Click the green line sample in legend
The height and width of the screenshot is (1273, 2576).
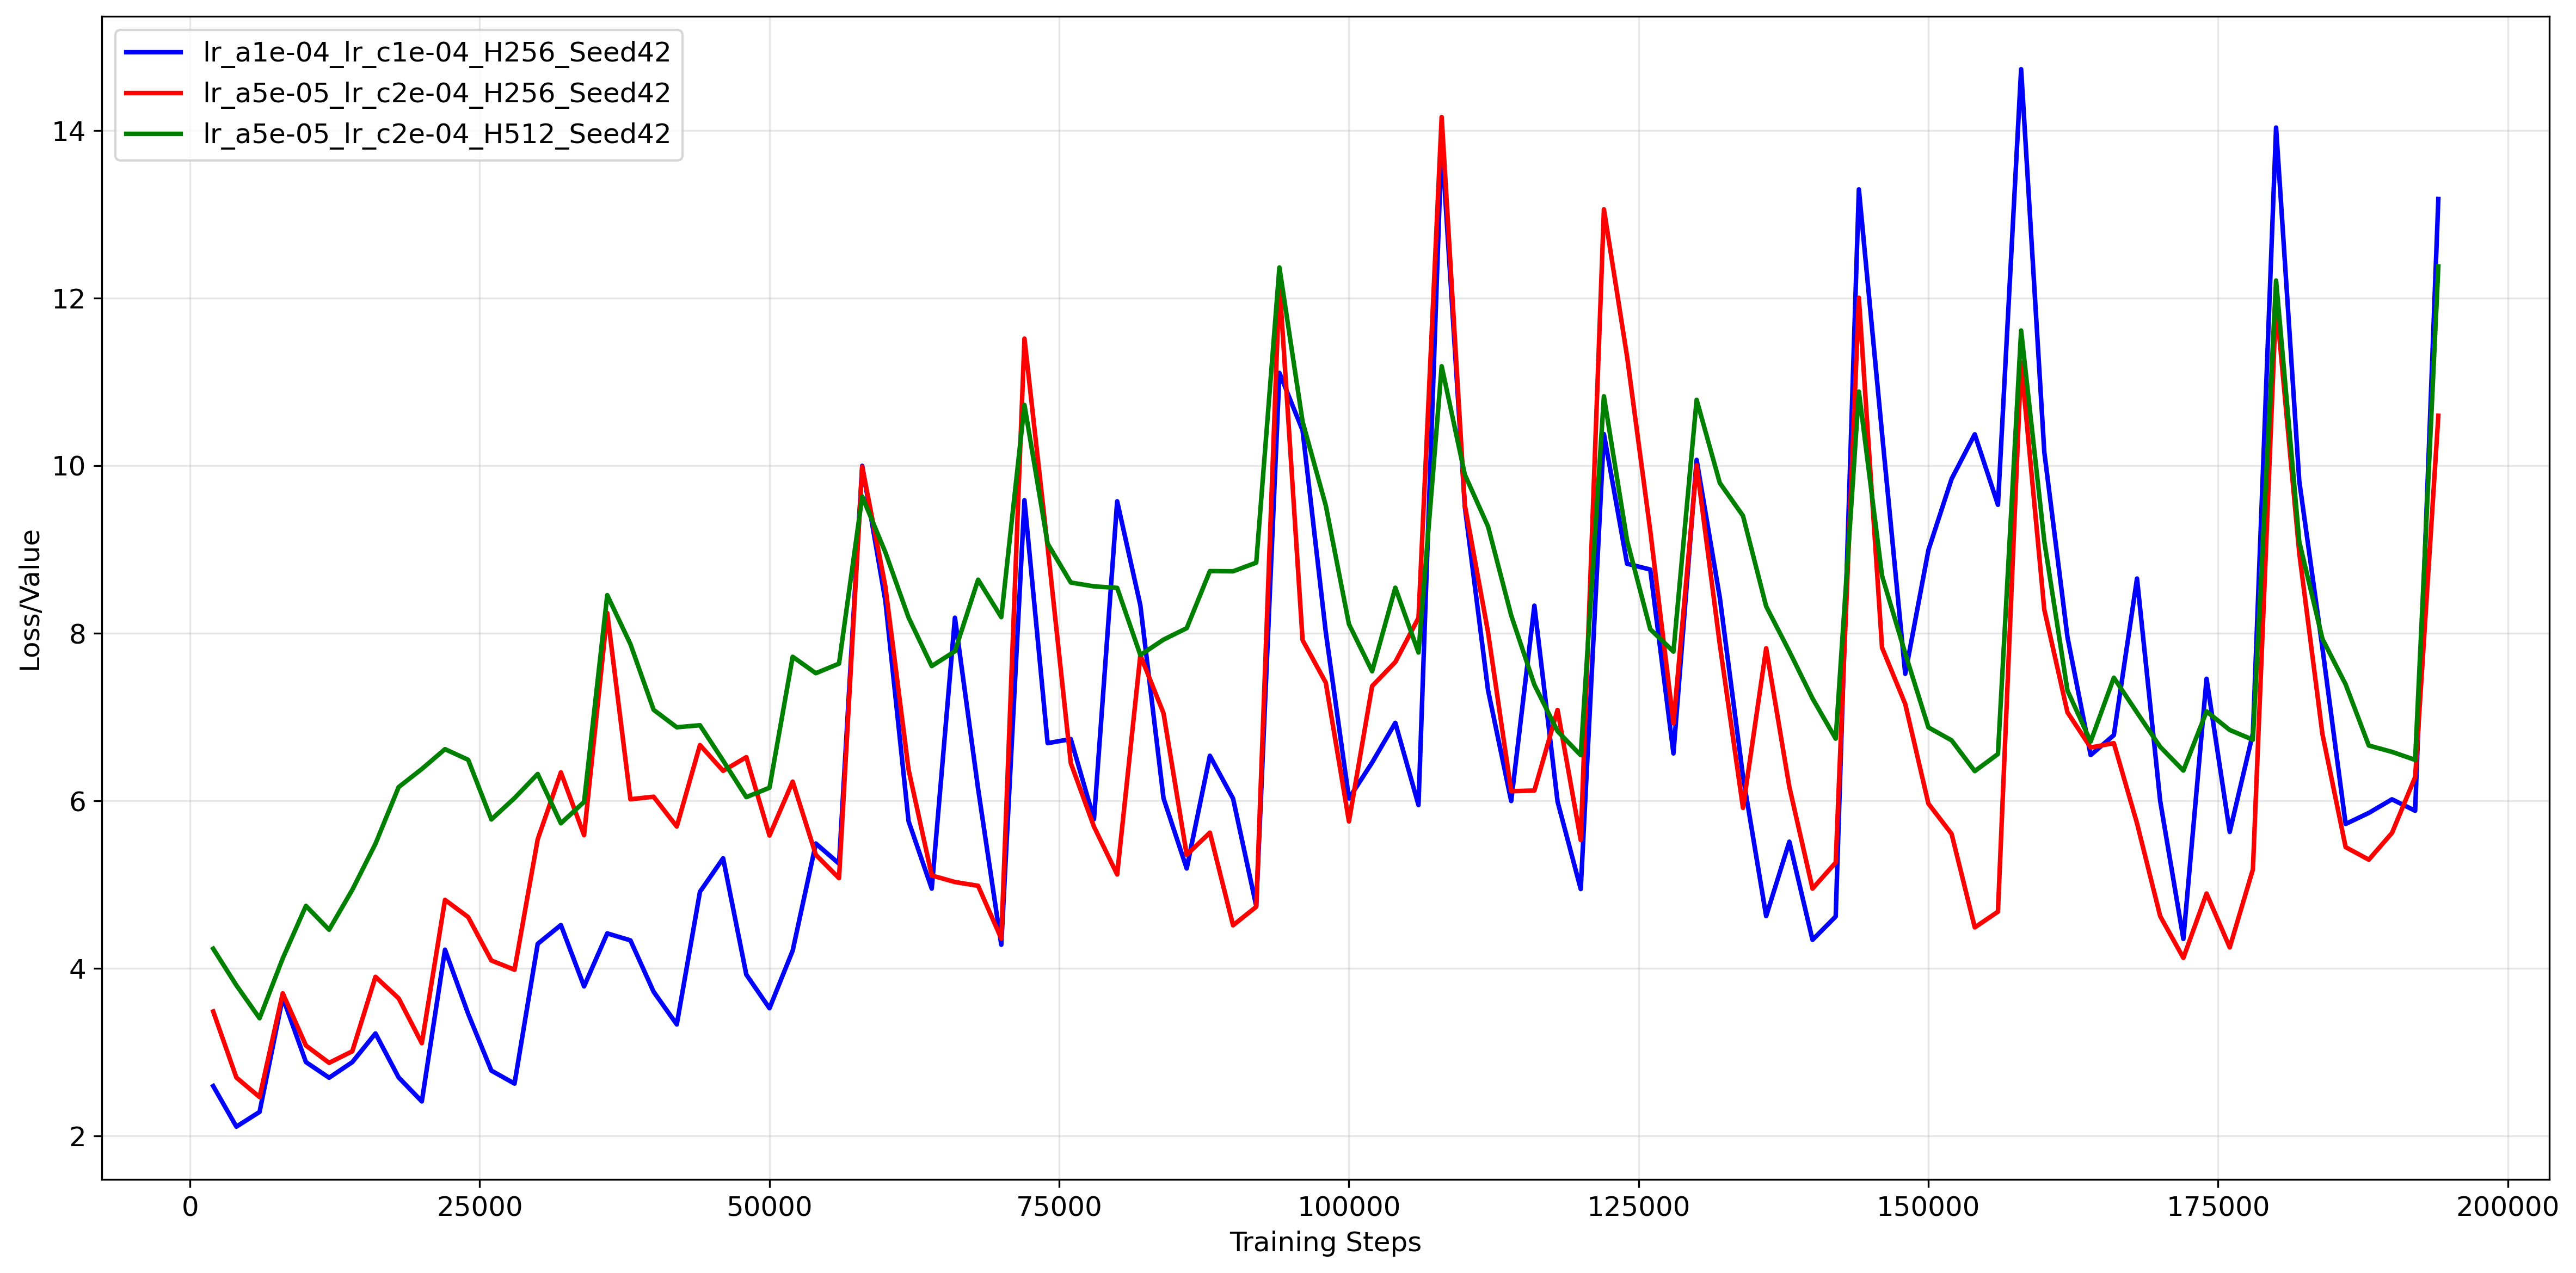(153, 134)
